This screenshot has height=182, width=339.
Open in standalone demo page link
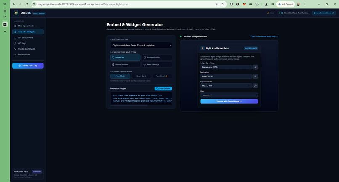pyautogui.click(x=264, y=37)
